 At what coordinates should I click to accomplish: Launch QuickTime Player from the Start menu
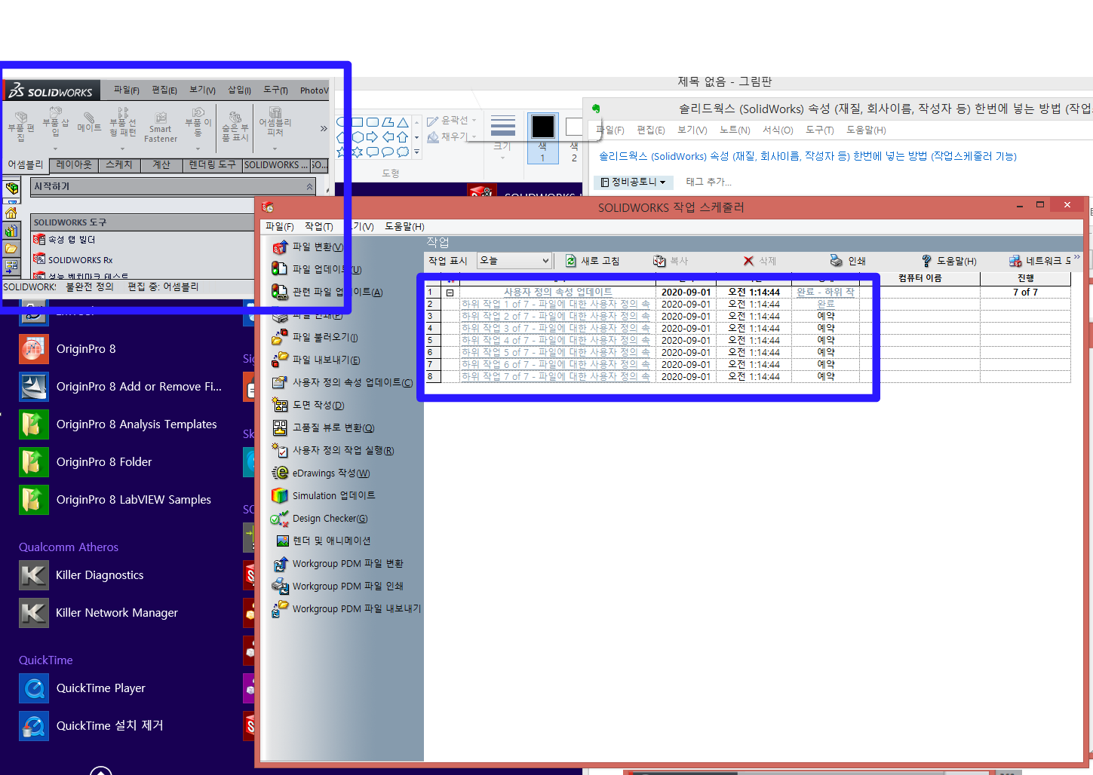click(81, 688)
